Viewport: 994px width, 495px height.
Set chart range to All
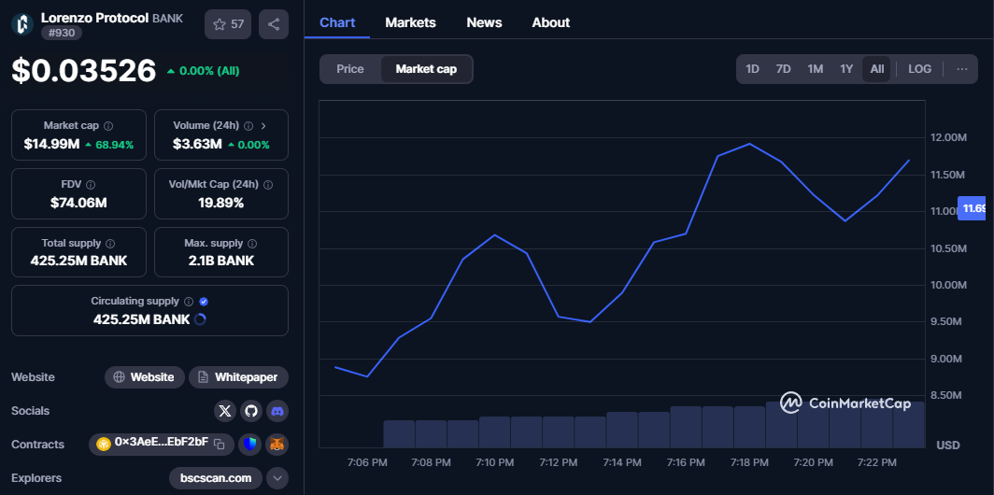876,69
